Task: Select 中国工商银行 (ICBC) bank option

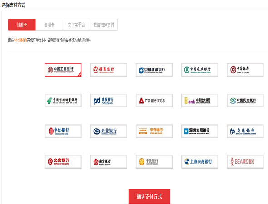Action: (x=63, y=70)
